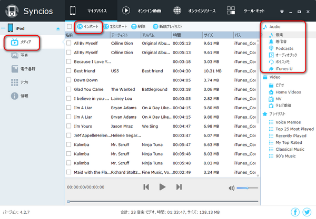Play the selected track
This screenshot has height=219, width=316.
coord(162,187)
